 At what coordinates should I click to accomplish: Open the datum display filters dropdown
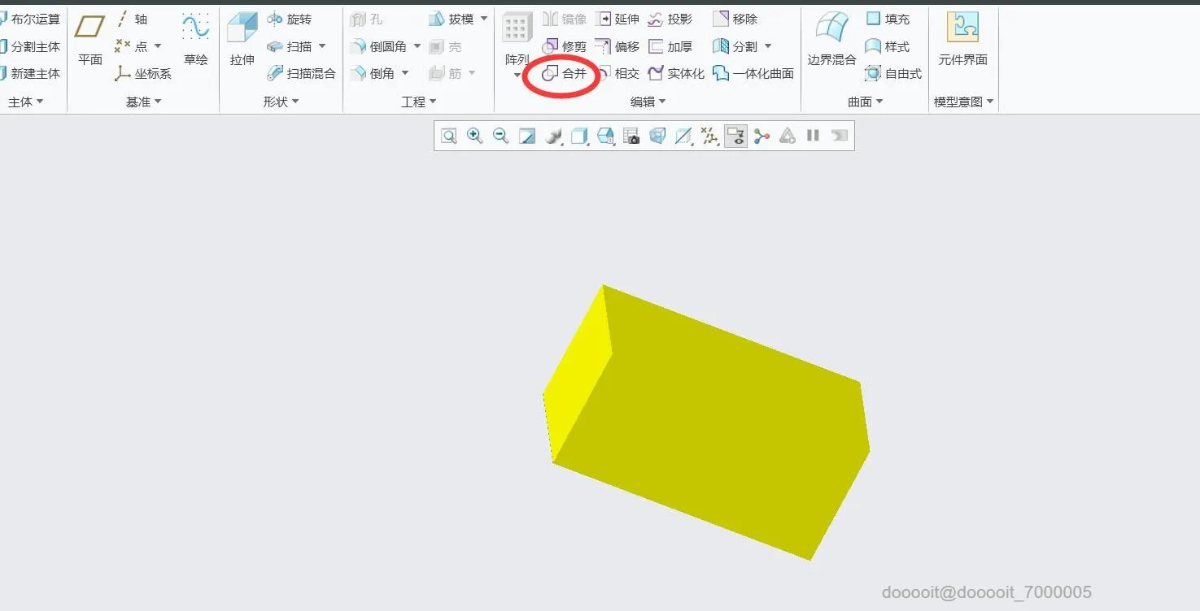(709, 136)
